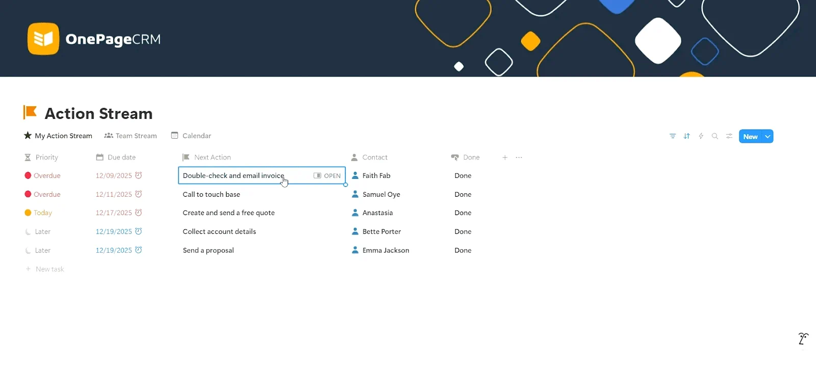Click due date 12/11/2025
The image size is (816, 365).
click(x=114, y=194)
